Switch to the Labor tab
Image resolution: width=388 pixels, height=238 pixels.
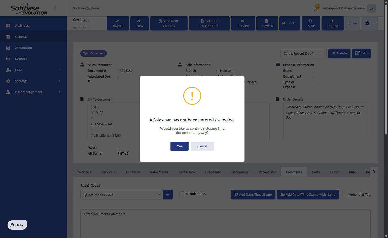pos(334,172)
